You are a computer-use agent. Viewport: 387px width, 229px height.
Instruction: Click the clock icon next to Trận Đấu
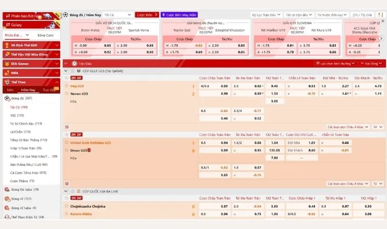pos(75,64)
